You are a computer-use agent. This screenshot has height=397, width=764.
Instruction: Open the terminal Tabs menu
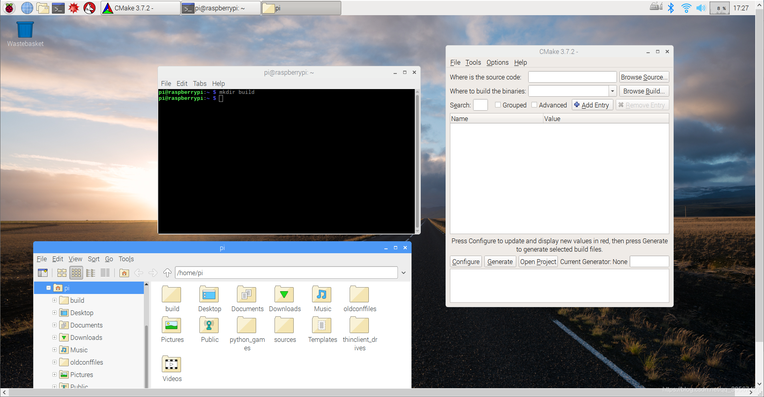(x=200, y=83)
